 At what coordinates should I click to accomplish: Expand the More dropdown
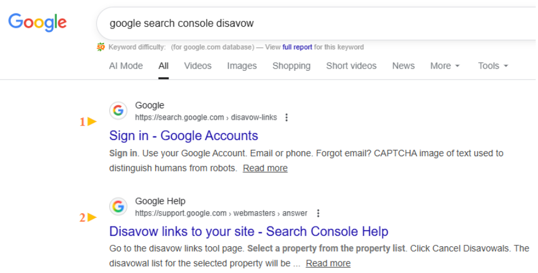click(x=444, y=66)
